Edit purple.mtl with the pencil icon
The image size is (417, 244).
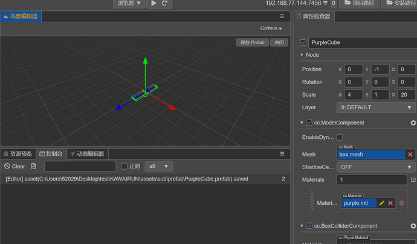381,203
